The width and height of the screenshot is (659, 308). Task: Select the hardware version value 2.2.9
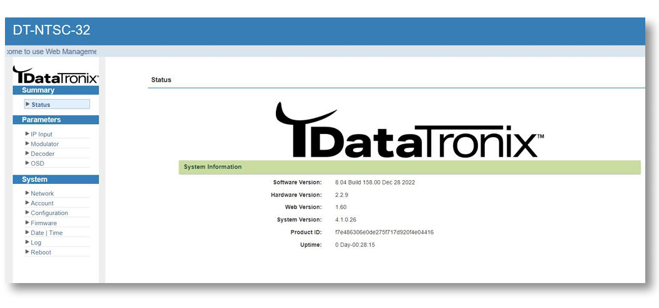342,195
